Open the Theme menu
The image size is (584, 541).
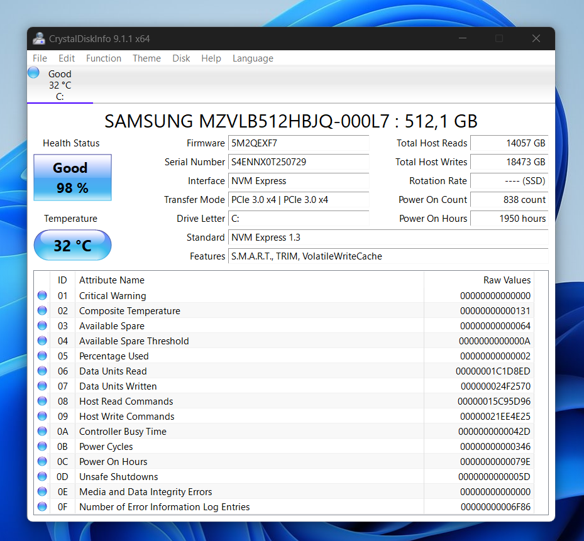coord(146,58)
